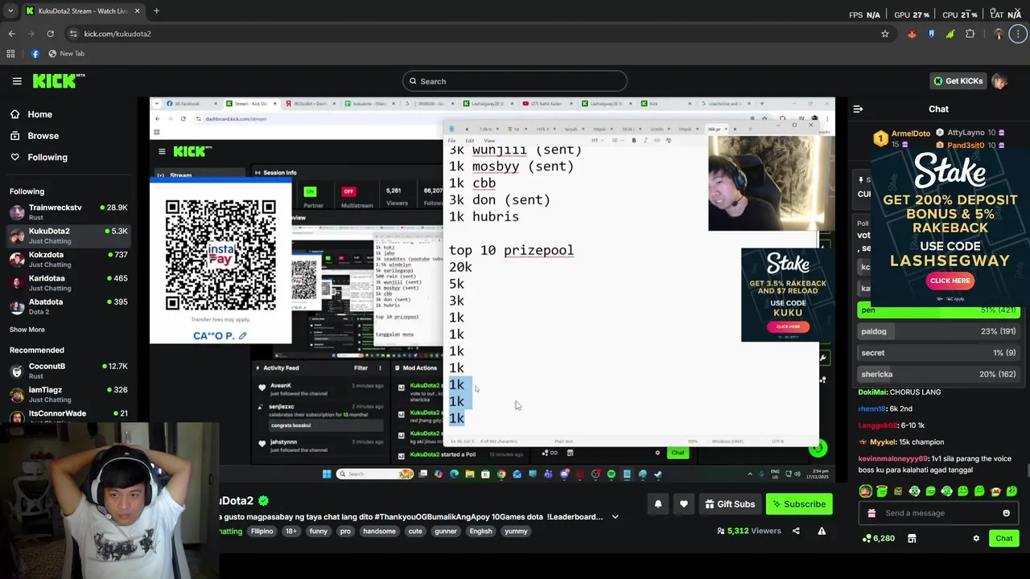The image size is (1030, 579).
Task: Open gift icon in message box
Action: pos(871,513)
